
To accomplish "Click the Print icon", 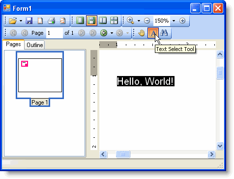I will (51, 21).
